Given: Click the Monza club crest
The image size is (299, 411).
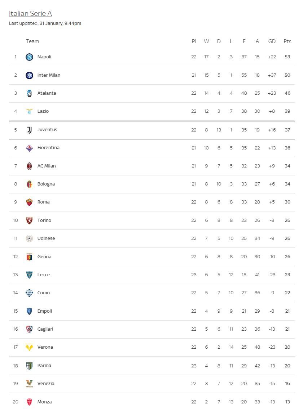Looking at the screenshot, I should 29,402.
